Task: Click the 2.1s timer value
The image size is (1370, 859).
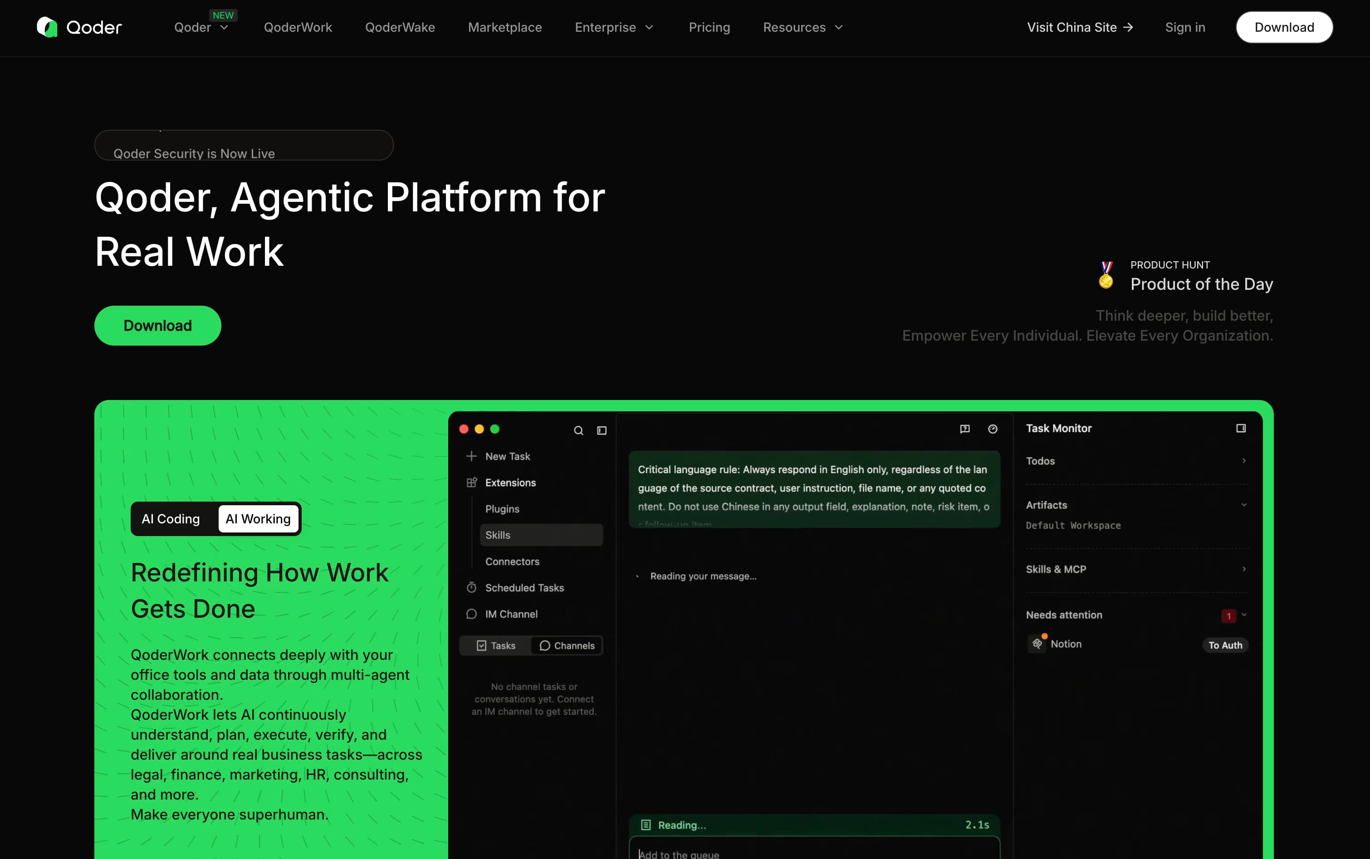Action: 977,825
